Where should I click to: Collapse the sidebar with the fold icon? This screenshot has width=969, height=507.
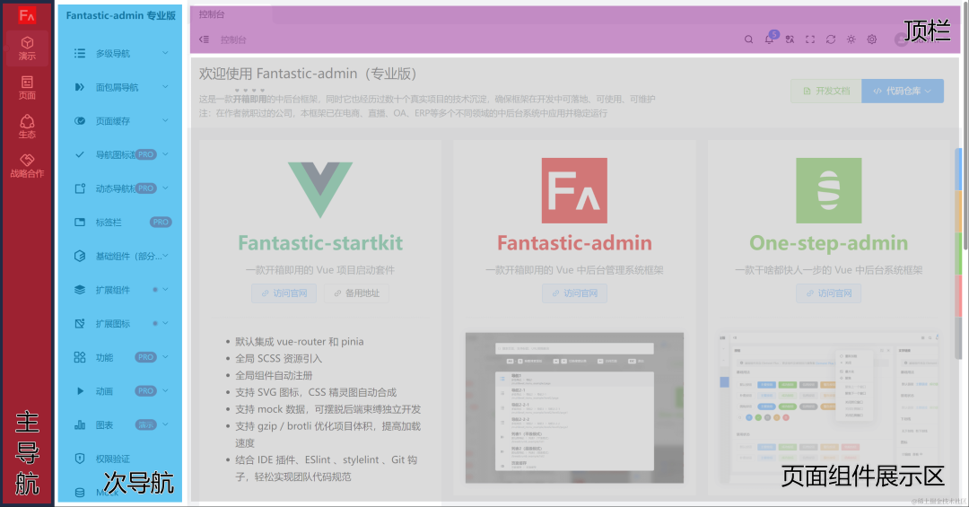pyautogui.click(x=204, y=39)
